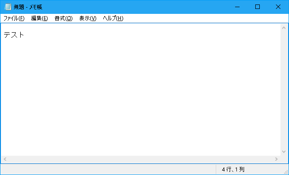The width and height of the screenshot is (289, 175).
Task: Place cursor in the テスト text
Action: click(14, 35)
